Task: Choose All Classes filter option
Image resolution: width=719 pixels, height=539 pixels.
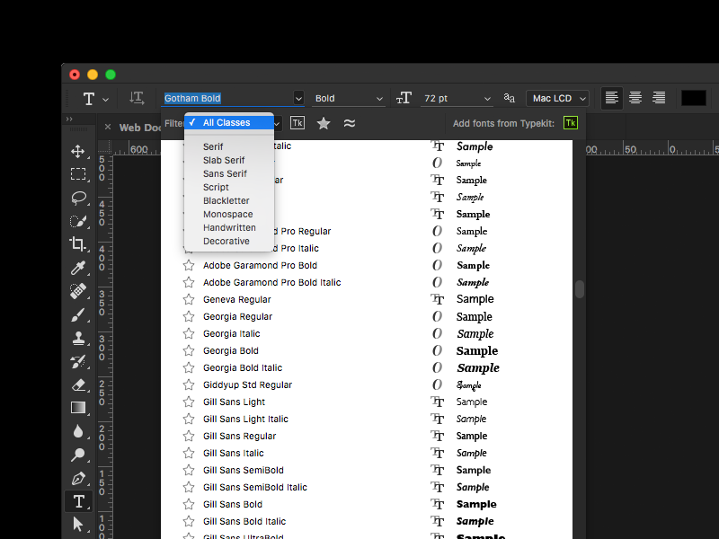Action: coord(229,122)
